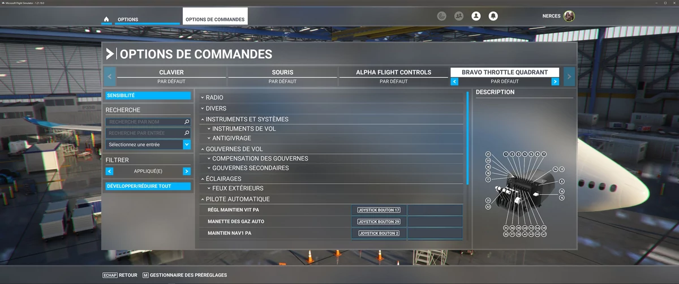Open the Sélectionnez une entrée dropdown
Screen dimensions: 679x284
148,145
